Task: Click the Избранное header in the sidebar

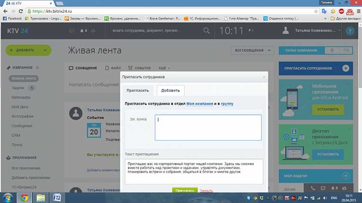Action: coord(22,68)
